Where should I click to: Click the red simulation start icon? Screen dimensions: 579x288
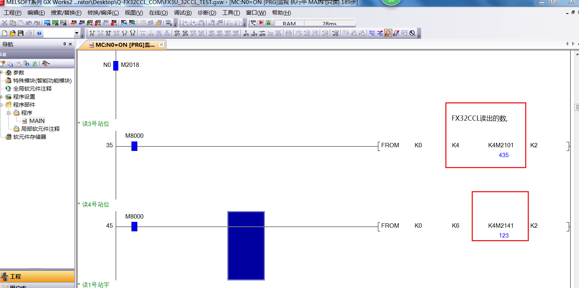coord(261,23)
